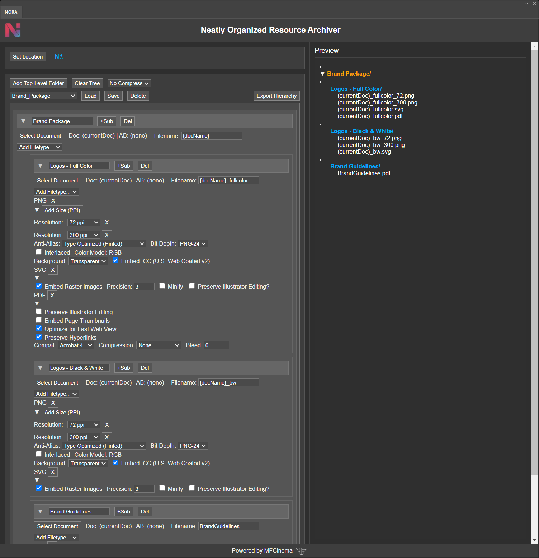Image resolution: width=539 pixels, height=558 pixels.
Task: Remove the PDF filetype from Logos - Full Color
Action: [52, 295]
